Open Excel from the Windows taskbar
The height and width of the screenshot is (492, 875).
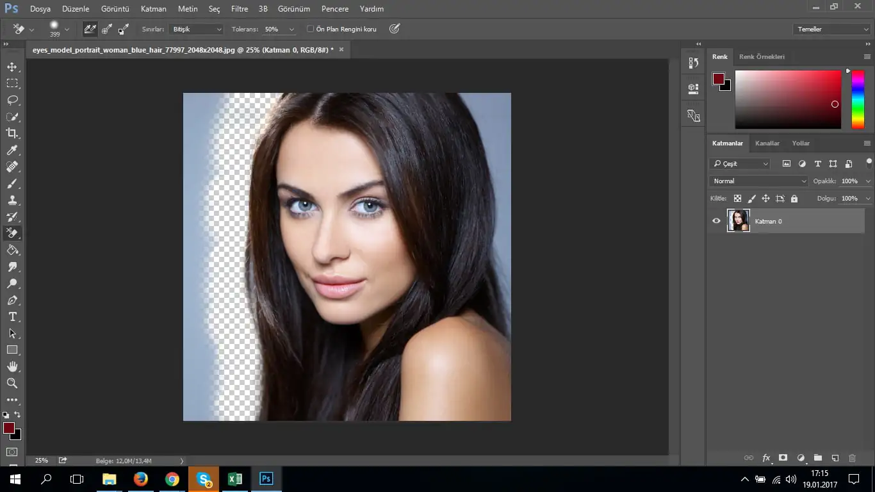[x=235, y=479]
